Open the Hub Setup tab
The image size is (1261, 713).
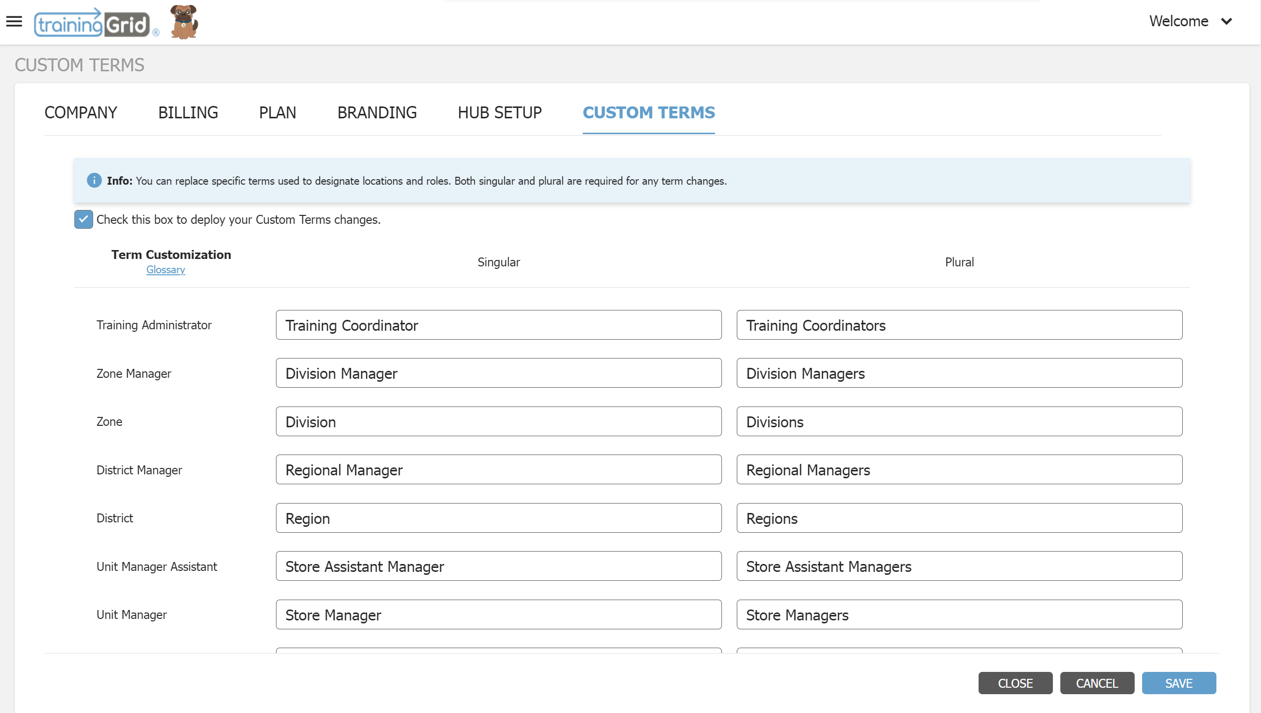499,112
